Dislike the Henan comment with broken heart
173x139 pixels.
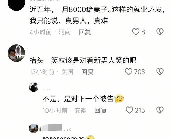pos(160,32)
